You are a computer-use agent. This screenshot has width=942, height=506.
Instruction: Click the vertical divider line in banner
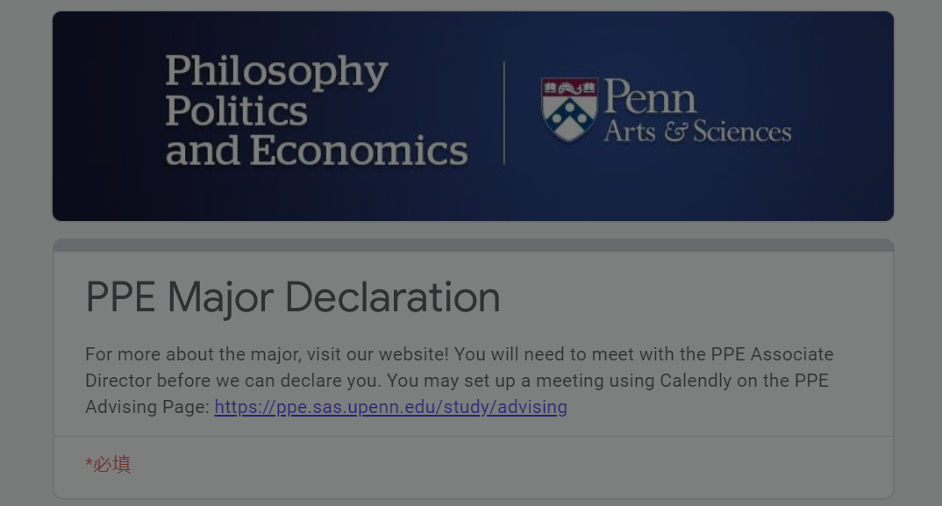click(x=504, y=113)
